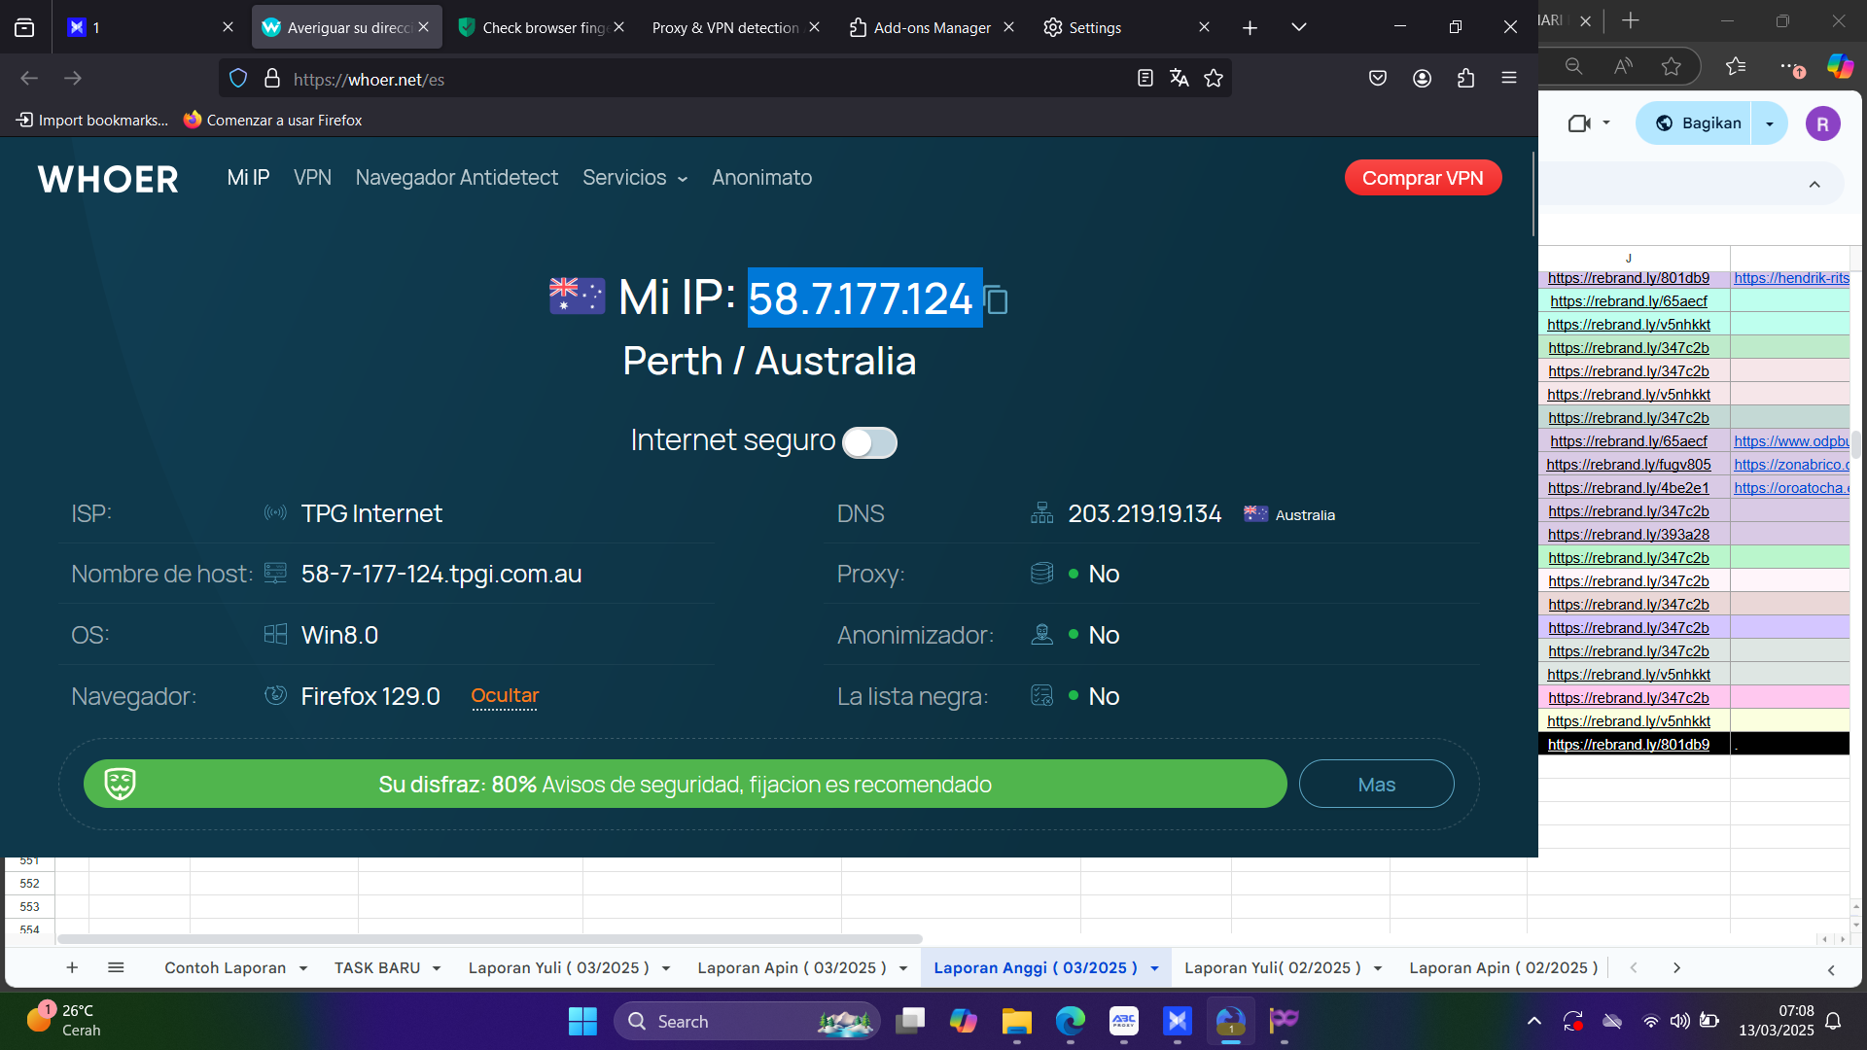Viewport: 1867px width, 1050px height.
Task: Open the Firefox hamburger menu
Action: pos(1509,79)
